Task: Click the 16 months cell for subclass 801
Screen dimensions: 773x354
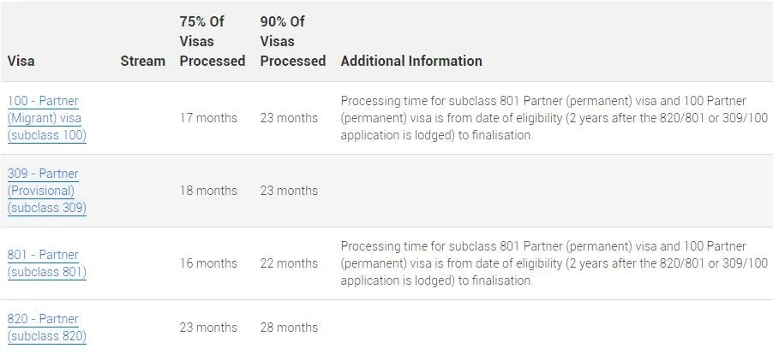Action: (208, 263)
